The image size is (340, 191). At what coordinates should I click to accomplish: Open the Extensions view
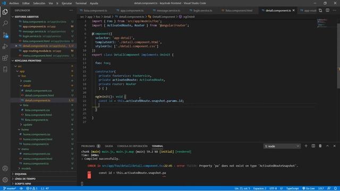[x=5, y=58]
